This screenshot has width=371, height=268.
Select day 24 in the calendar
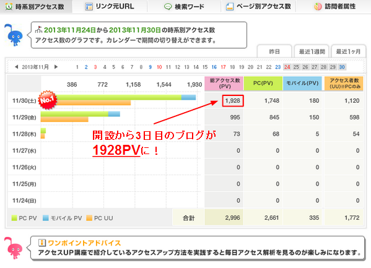click(287, 67)
